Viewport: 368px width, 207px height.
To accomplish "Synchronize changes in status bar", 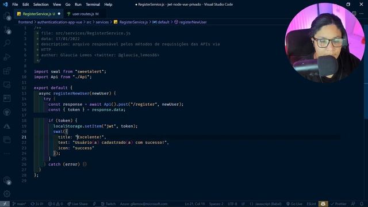I will 37,204.
